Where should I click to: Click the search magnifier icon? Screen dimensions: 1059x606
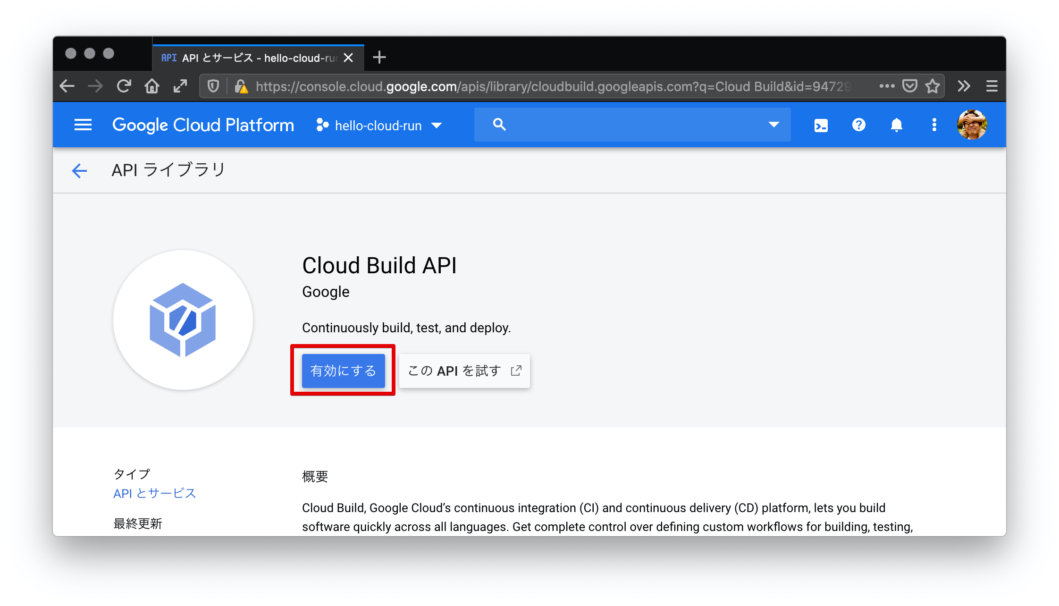(x=499, y=125)
